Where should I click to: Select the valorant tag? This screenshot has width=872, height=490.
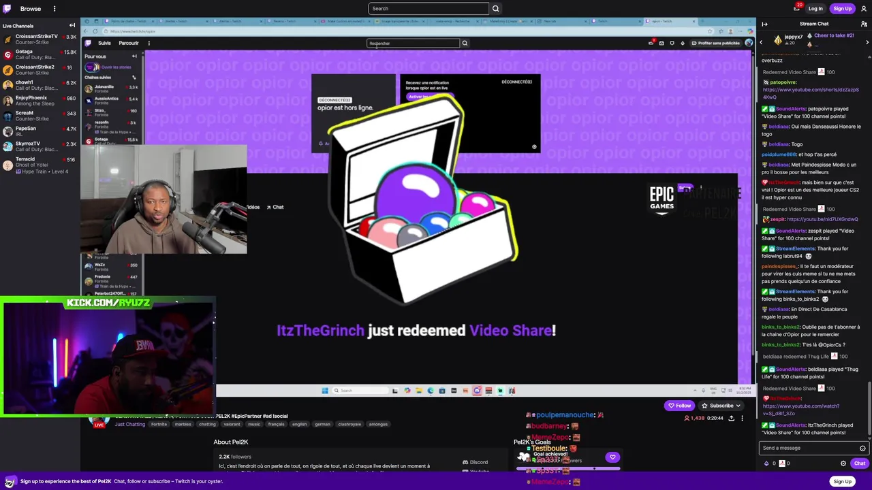coord(232,424)
